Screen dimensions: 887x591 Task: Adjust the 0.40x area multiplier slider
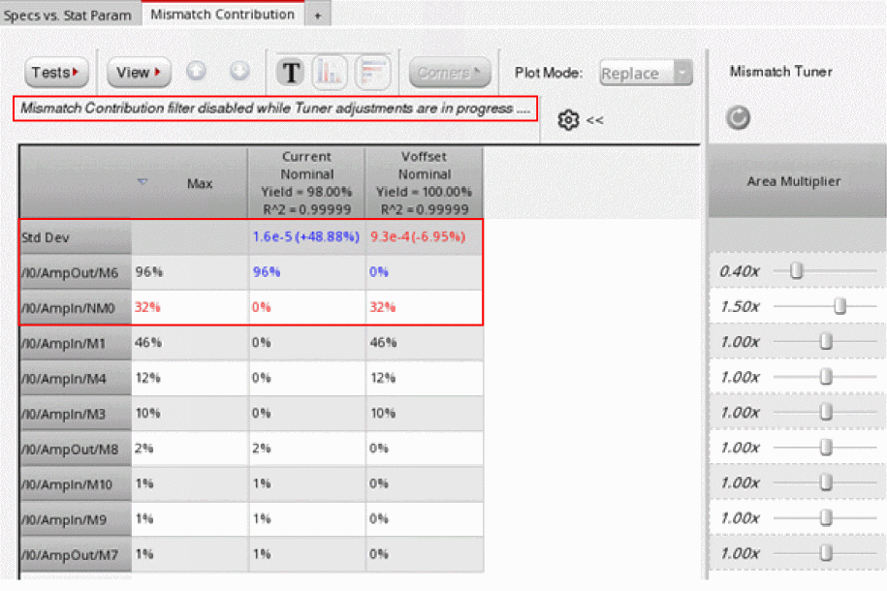(x=797, y=271)
